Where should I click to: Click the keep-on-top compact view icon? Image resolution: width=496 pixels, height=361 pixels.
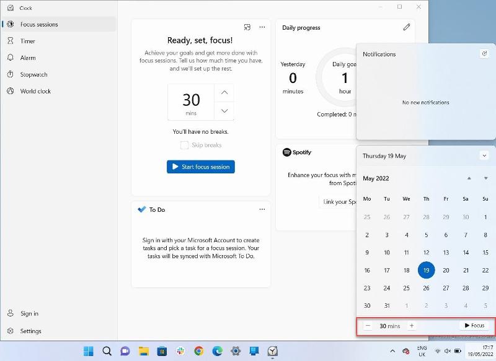[247, 27]
